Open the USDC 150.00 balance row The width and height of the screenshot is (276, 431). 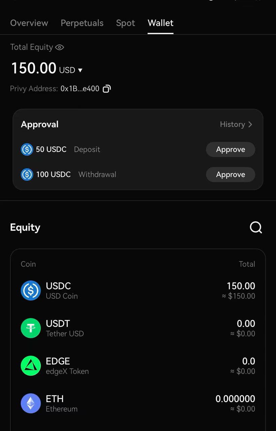[138, 291]
